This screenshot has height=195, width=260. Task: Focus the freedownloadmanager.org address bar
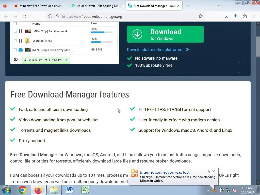coord(126,17)
